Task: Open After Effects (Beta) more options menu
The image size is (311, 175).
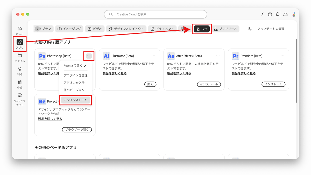Action: click(218, 56)
